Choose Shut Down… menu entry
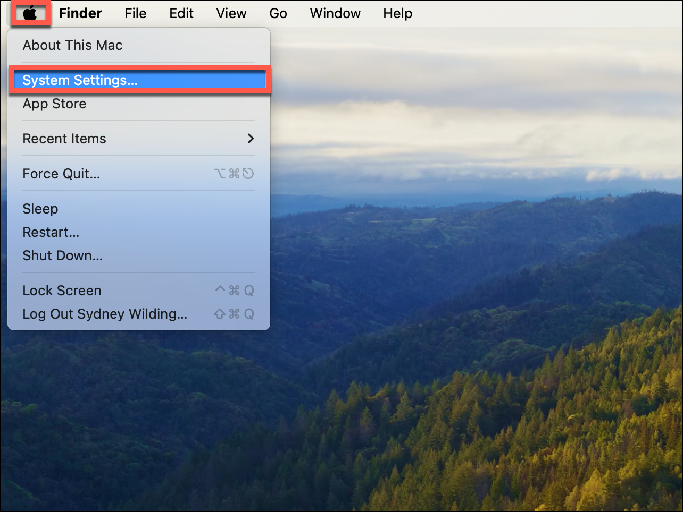 pyautogui.click(x=139, y=255)
